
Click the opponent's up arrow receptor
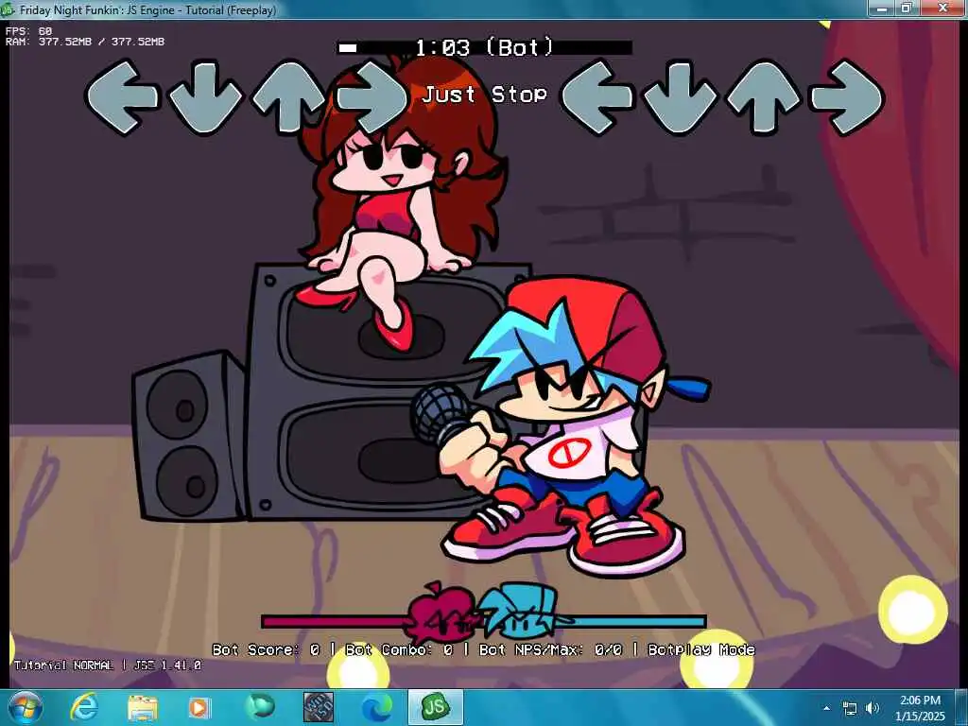coord(288,97)
